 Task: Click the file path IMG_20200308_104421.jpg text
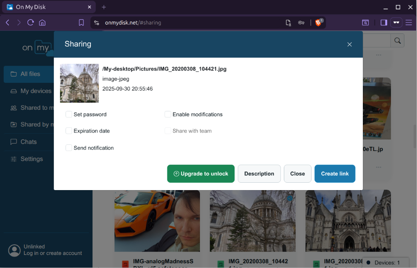165,69
